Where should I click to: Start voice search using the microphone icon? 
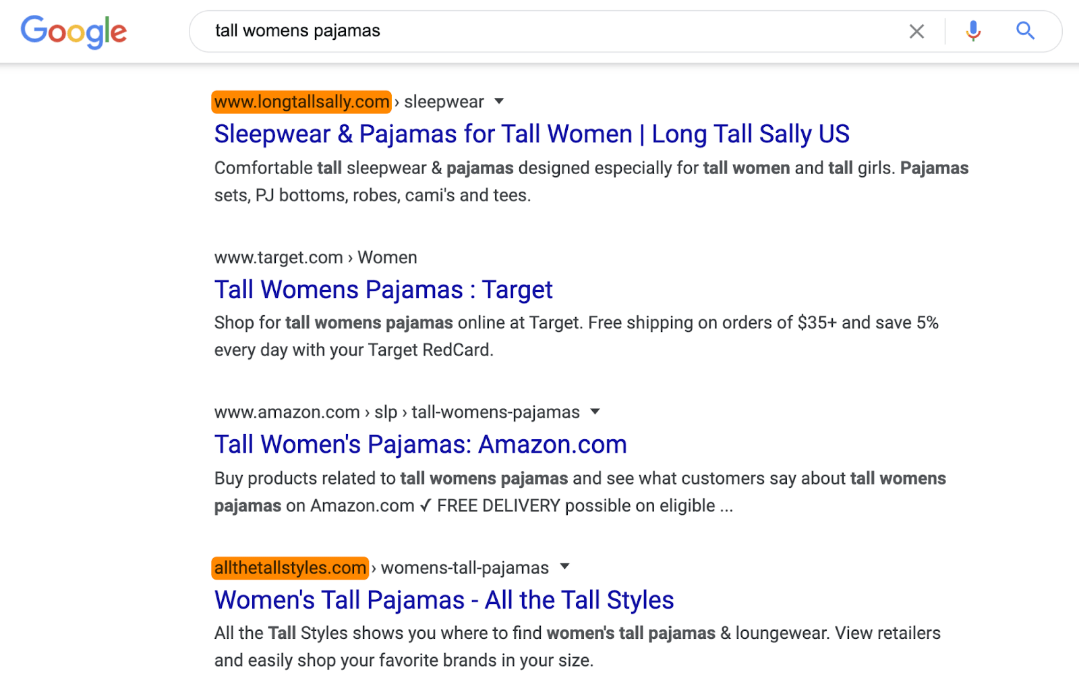972,30
